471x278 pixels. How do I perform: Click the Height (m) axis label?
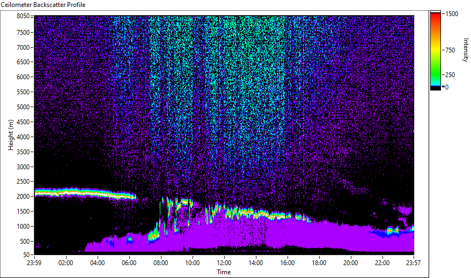click(11, 135)
